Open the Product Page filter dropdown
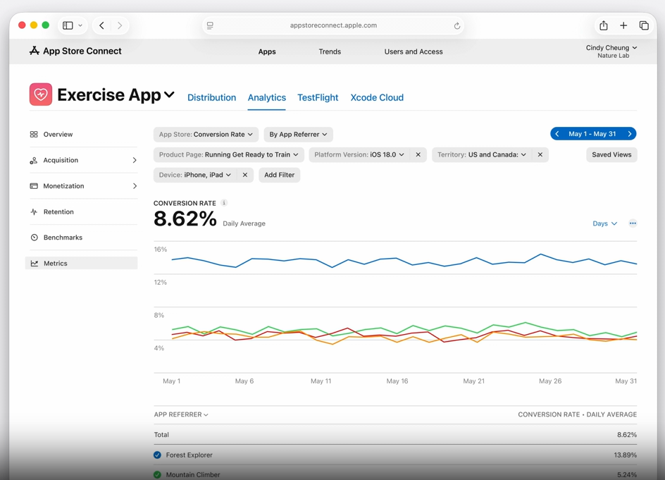665x480 pixels. [x=228, y=154]
